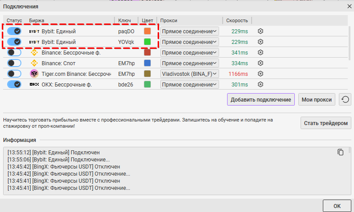Open settings gear for OKX row
This screenshot has height=212, width=354.
(x=260, y=84)
